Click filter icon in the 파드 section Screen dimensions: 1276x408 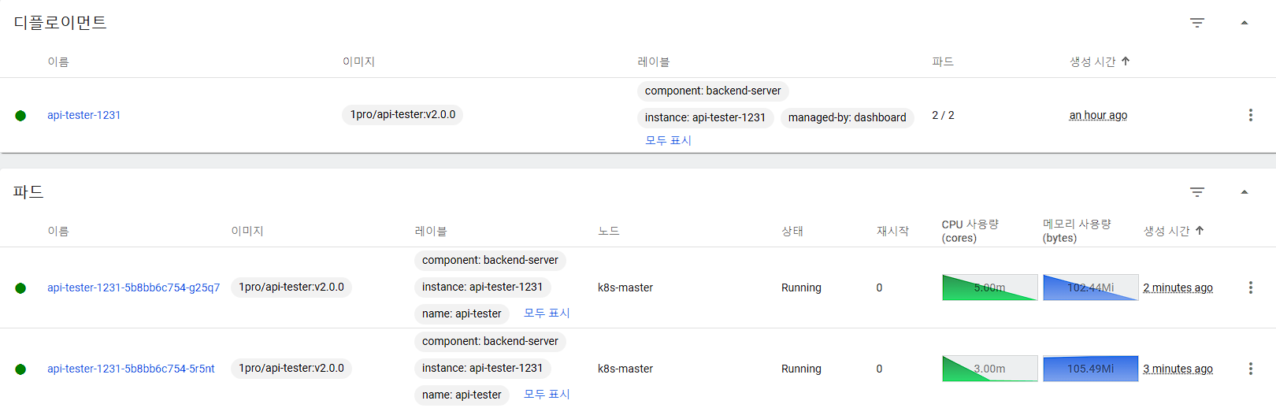1197,192
